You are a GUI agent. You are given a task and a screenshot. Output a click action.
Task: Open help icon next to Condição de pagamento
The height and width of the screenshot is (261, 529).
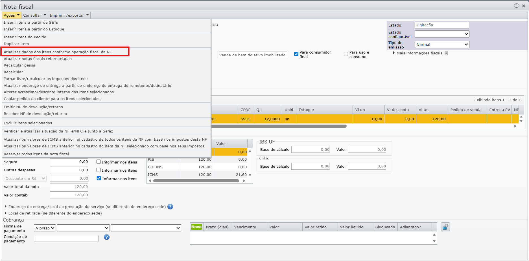106,237
